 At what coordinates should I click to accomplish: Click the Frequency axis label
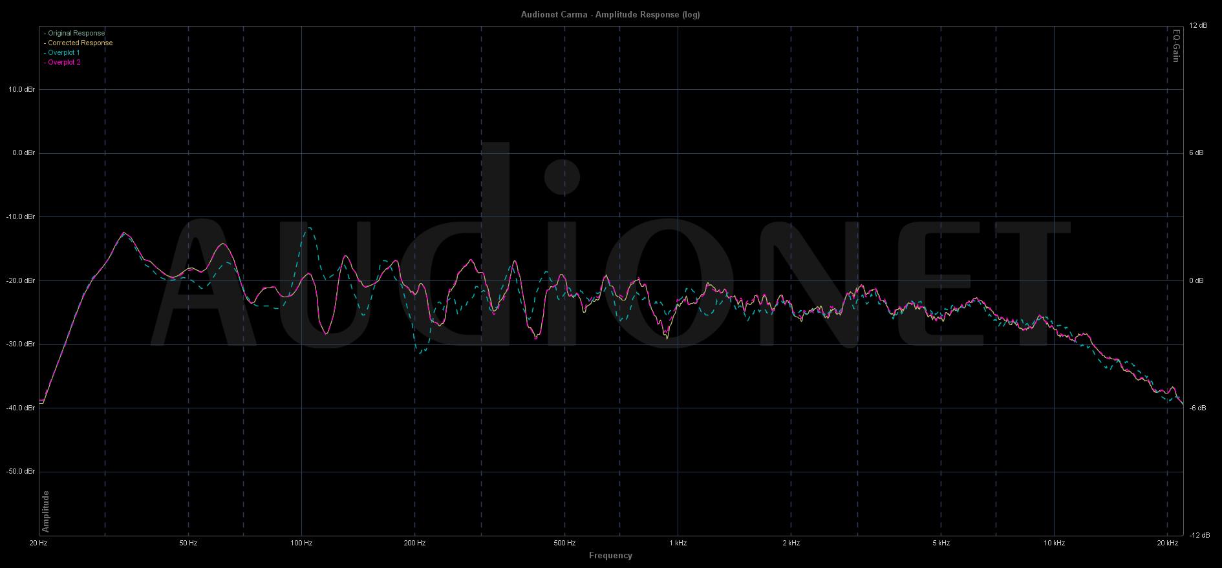click(x=610, y=555)
